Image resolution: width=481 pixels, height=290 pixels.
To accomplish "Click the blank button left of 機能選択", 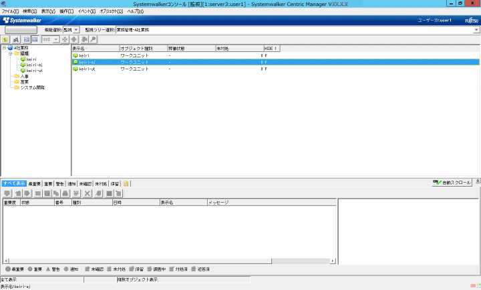I will 21,30.
